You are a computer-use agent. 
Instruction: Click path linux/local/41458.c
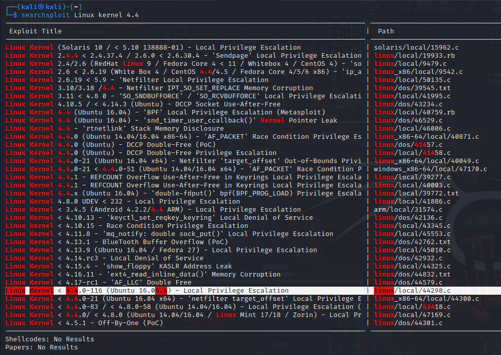[412, 153]
